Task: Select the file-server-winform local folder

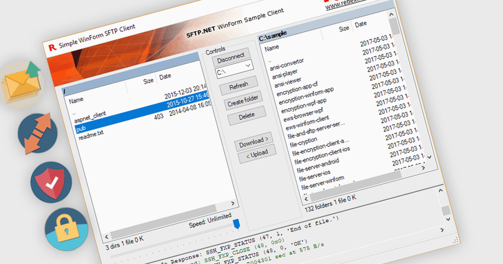Action: 322,182
